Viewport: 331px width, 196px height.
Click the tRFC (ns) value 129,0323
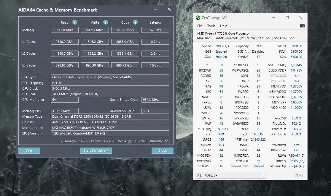221,129
